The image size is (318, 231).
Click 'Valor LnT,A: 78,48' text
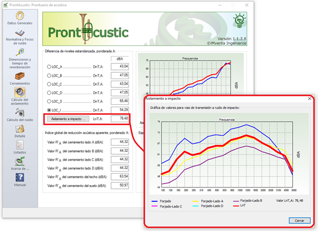[x=289, y=201]
